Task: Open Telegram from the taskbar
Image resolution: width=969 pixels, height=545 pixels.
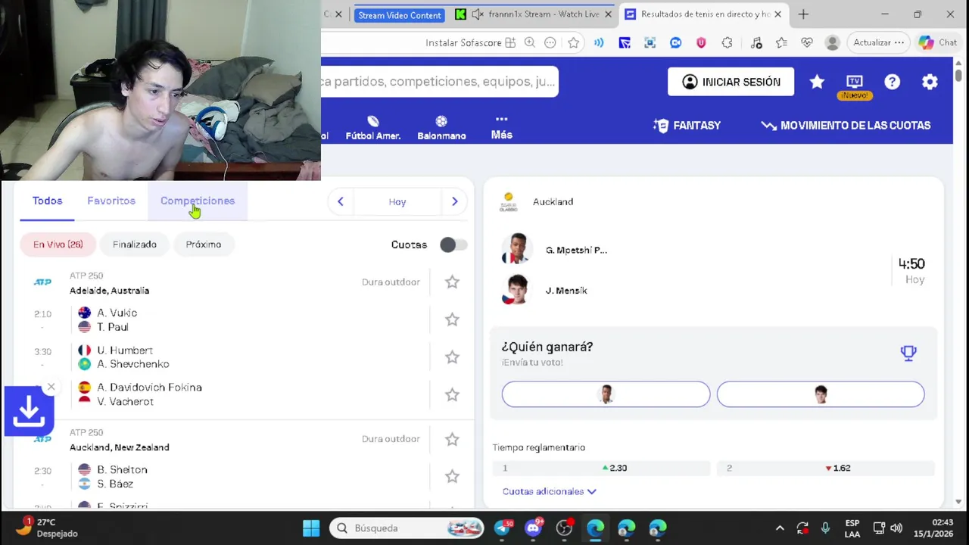Action: point(502,528)
